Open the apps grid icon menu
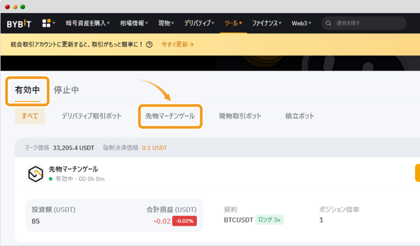420x246 pixels. (49, 23)
